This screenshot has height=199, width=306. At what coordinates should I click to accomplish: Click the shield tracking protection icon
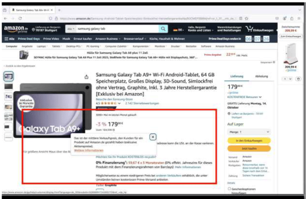coord(50,19)
